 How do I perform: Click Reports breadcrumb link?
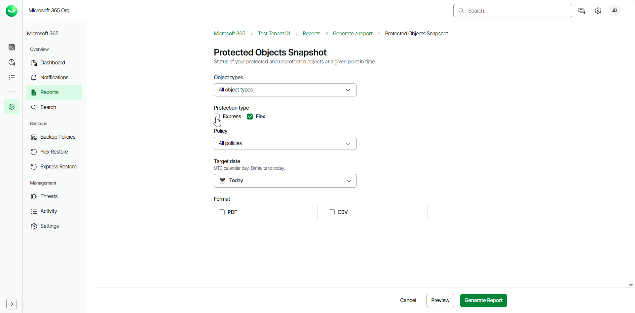click(311, 34)
